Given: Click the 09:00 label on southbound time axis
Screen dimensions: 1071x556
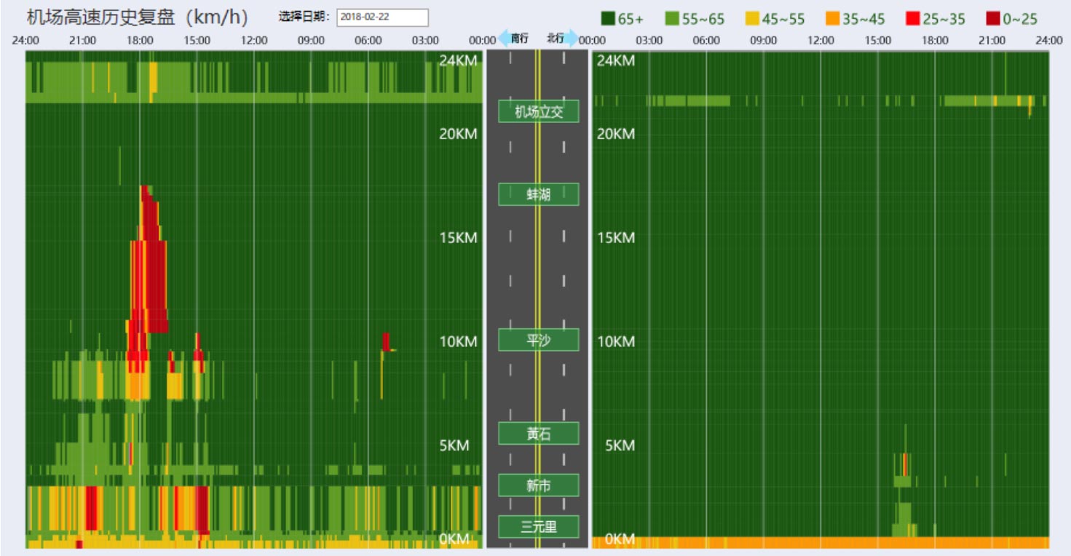Looking at the screenshot, I should coord(311,41).
